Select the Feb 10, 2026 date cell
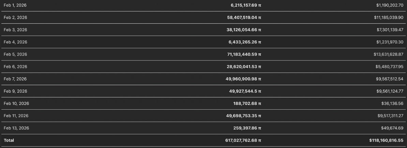The height and width of the screenshot is (148, 407). click(16, 103)
